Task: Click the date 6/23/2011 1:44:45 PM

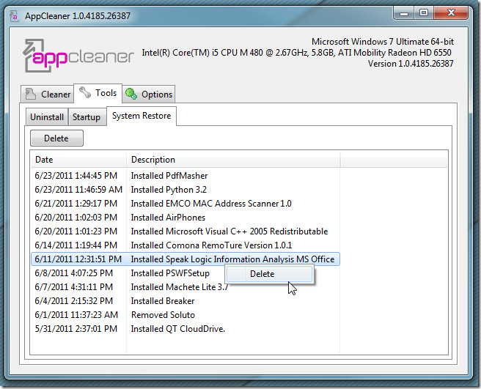Action: point(76,176)
